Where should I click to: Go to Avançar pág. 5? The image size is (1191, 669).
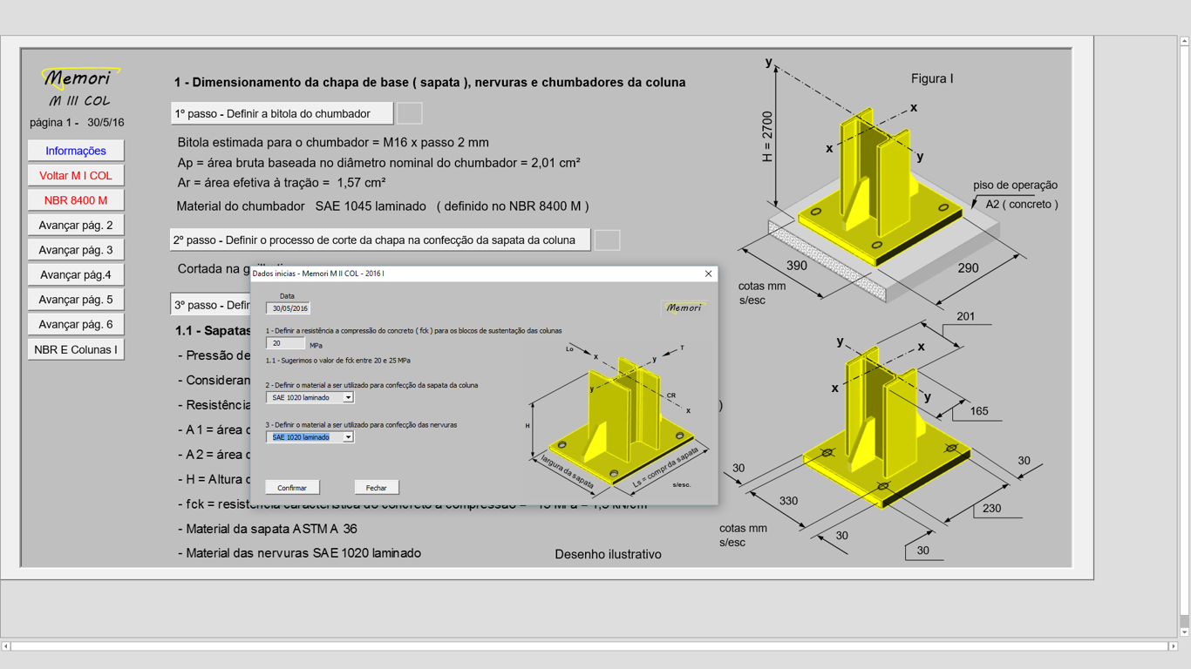point(76,300)
